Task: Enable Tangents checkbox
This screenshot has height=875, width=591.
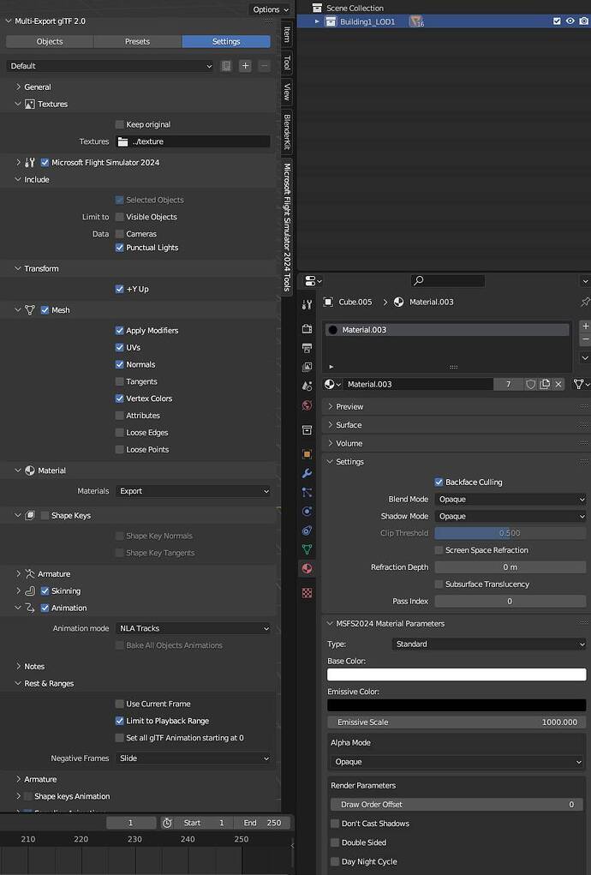Action: pos(119,381)
